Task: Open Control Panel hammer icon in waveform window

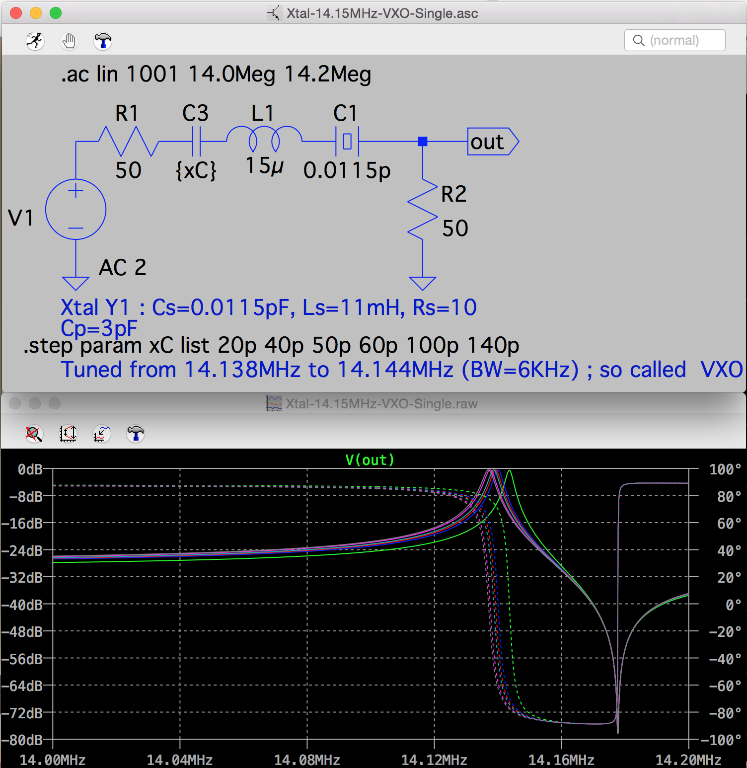Action: point(135,433)
